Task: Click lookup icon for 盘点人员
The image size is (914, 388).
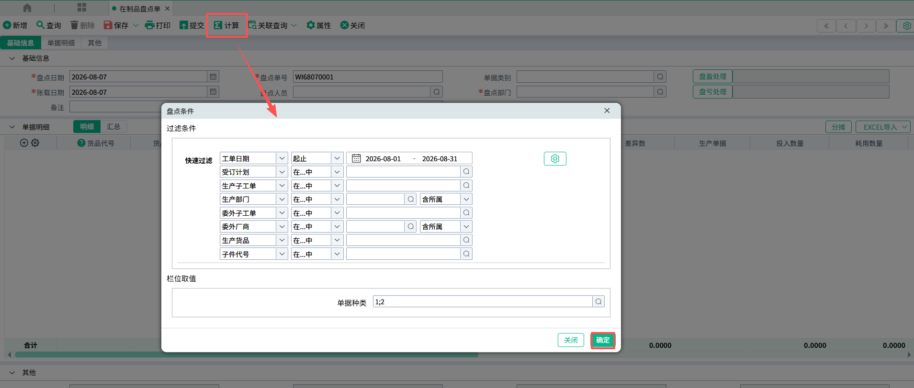Action: pyautogui.click(x=437, y=92)
